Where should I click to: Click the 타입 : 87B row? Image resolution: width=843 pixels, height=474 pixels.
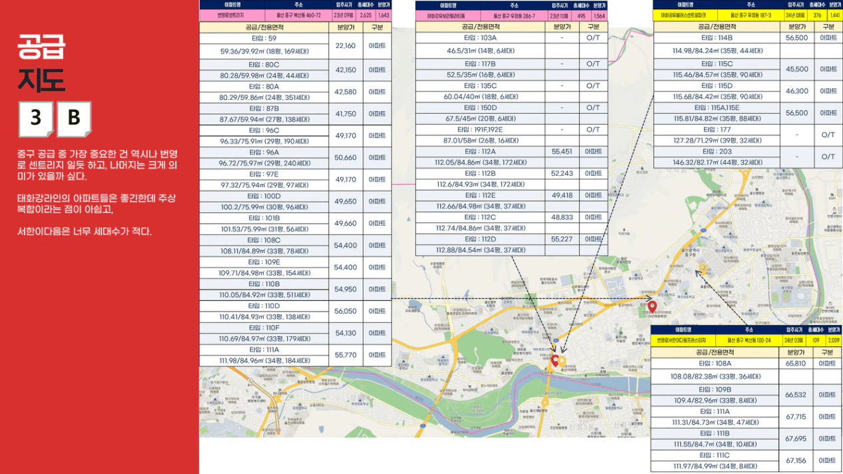pos(263,108)
